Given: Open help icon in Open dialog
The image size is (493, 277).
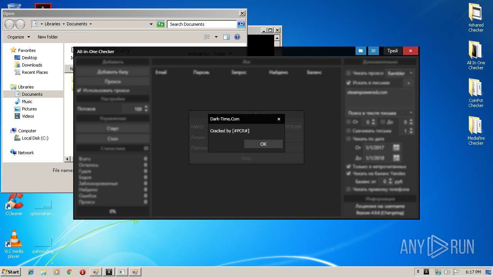Looking at the screenshot, I should 237,37.
